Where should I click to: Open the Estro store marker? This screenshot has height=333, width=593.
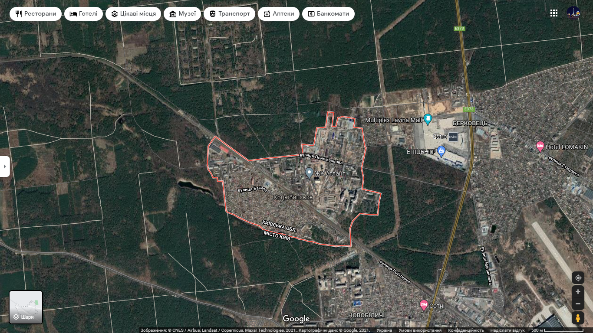pos(453,137)
